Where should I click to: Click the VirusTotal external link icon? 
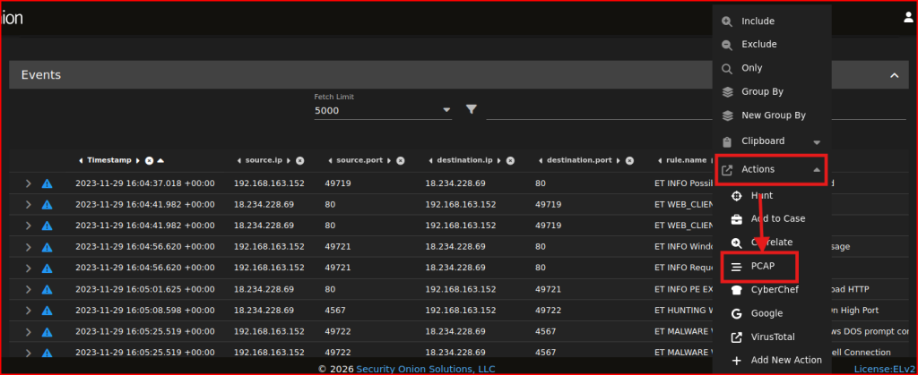point(736,337)
